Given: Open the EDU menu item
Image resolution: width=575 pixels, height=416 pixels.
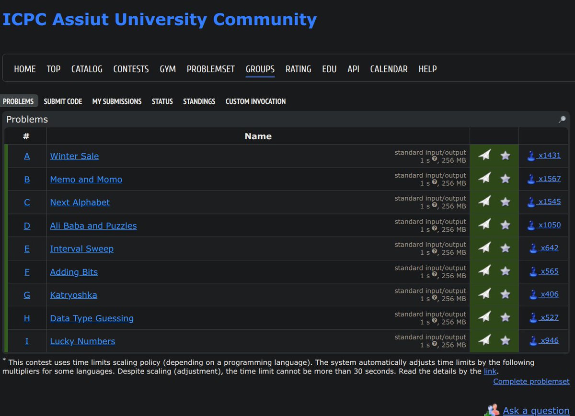Looking at the screenshot, I should pos(329,69).
